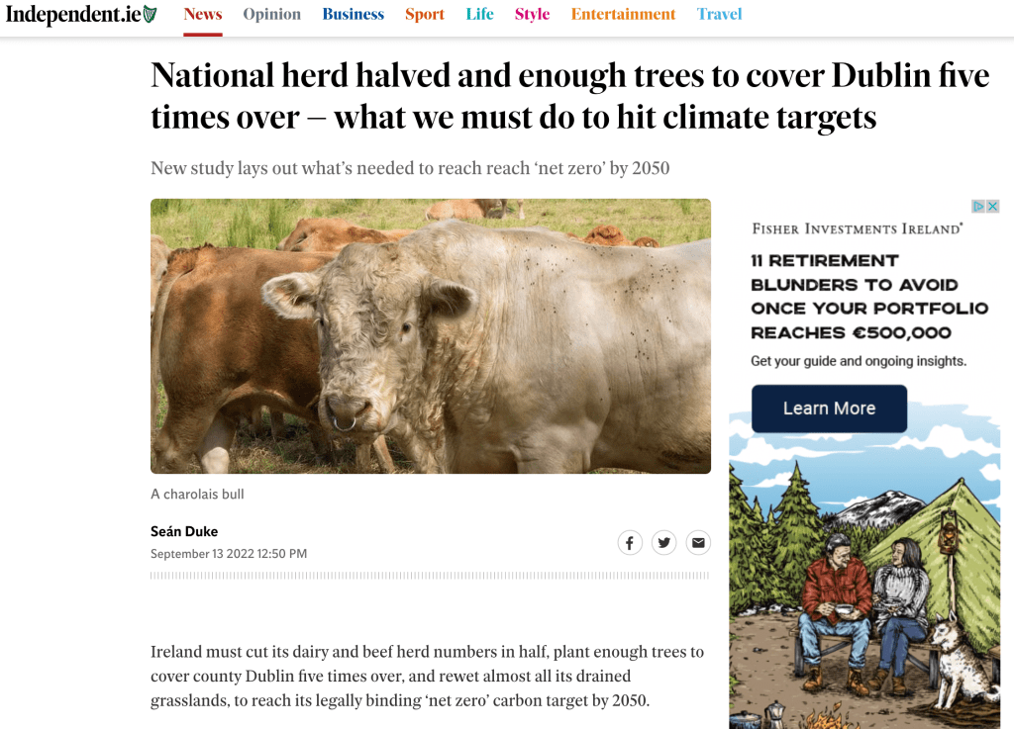Select the Life section tab

click(480, 15)
